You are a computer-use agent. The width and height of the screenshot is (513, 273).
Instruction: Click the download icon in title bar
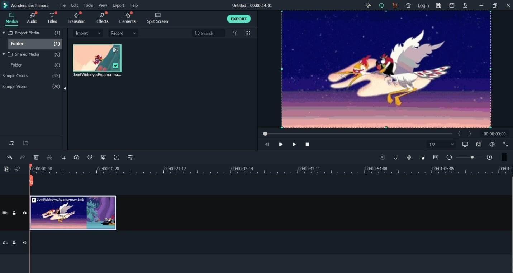click(x=465, y=5)
